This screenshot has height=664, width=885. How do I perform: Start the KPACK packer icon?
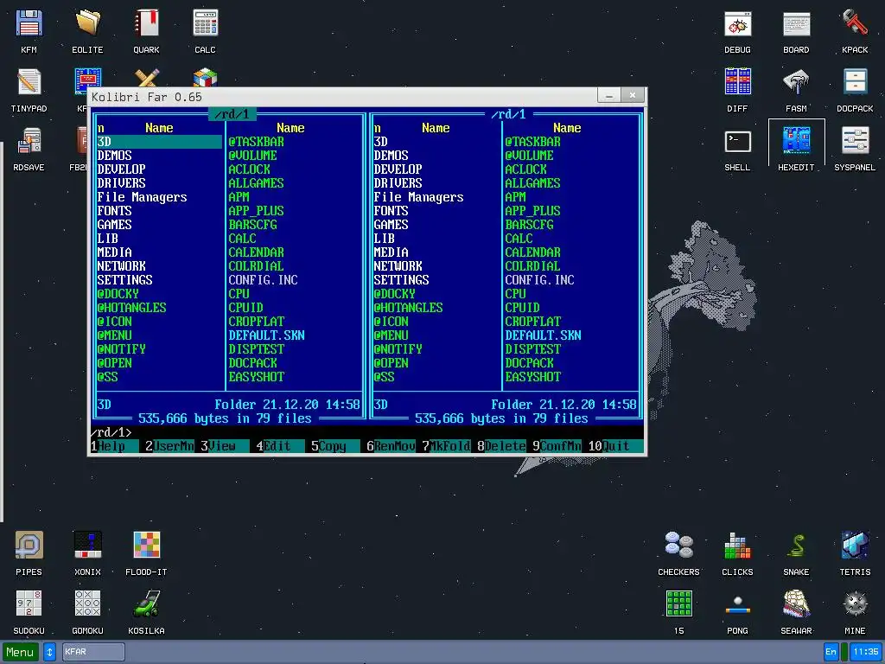pyautogui.click(x=855, y=31)
